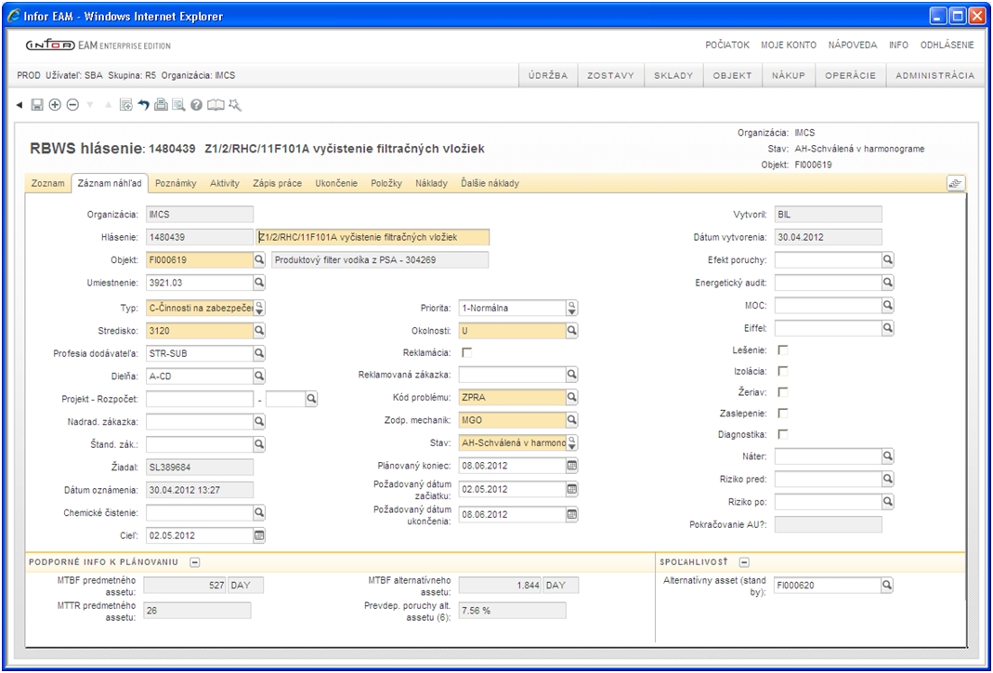Click the open book icon in the toolbar
Viewport: 993px width, 673px height.
216,105
